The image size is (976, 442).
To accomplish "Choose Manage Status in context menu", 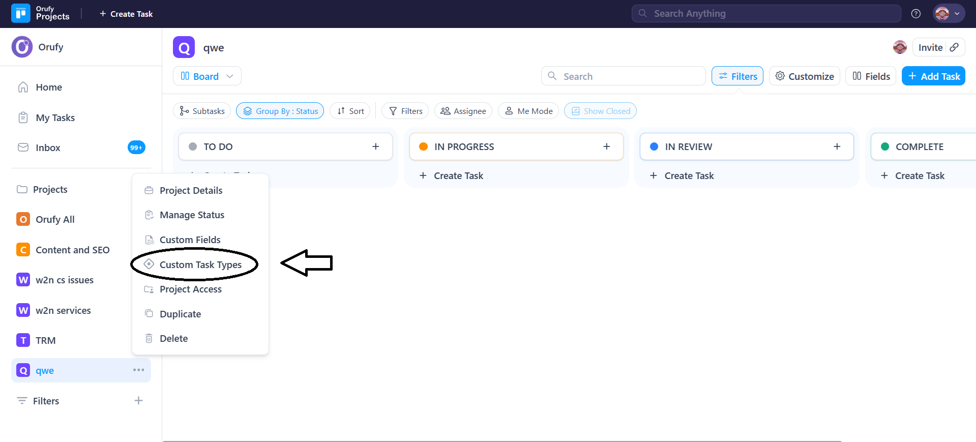I will pyautogui.click(x=192, y=215).
